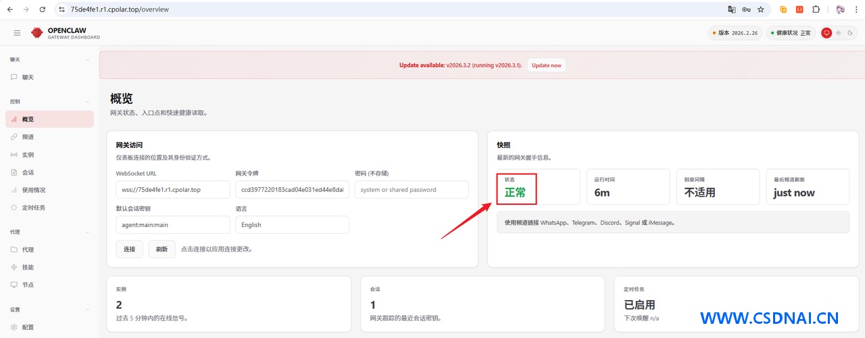Click the 聊天 chat bubble icon in sidebar
The width and height of the screenshot is (865, 338).
coord(14,77)
